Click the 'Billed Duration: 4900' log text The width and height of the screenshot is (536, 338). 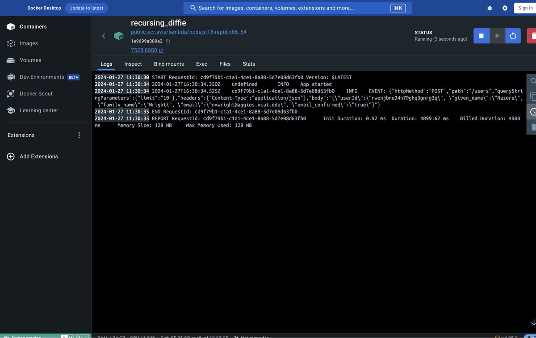[x=490, y=118]
